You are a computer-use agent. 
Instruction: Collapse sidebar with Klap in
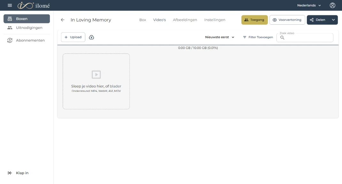[18, 173]
